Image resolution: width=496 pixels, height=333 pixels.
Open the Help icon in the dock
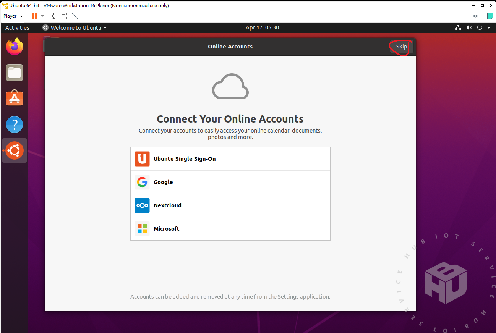click(15, 124)
